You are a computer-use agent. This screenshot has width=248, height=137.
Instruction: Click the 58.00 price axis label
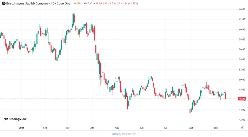242,39
